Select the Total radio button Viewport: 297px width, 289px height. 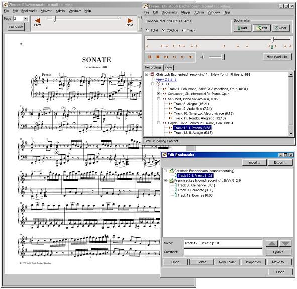tap(147, 30)
